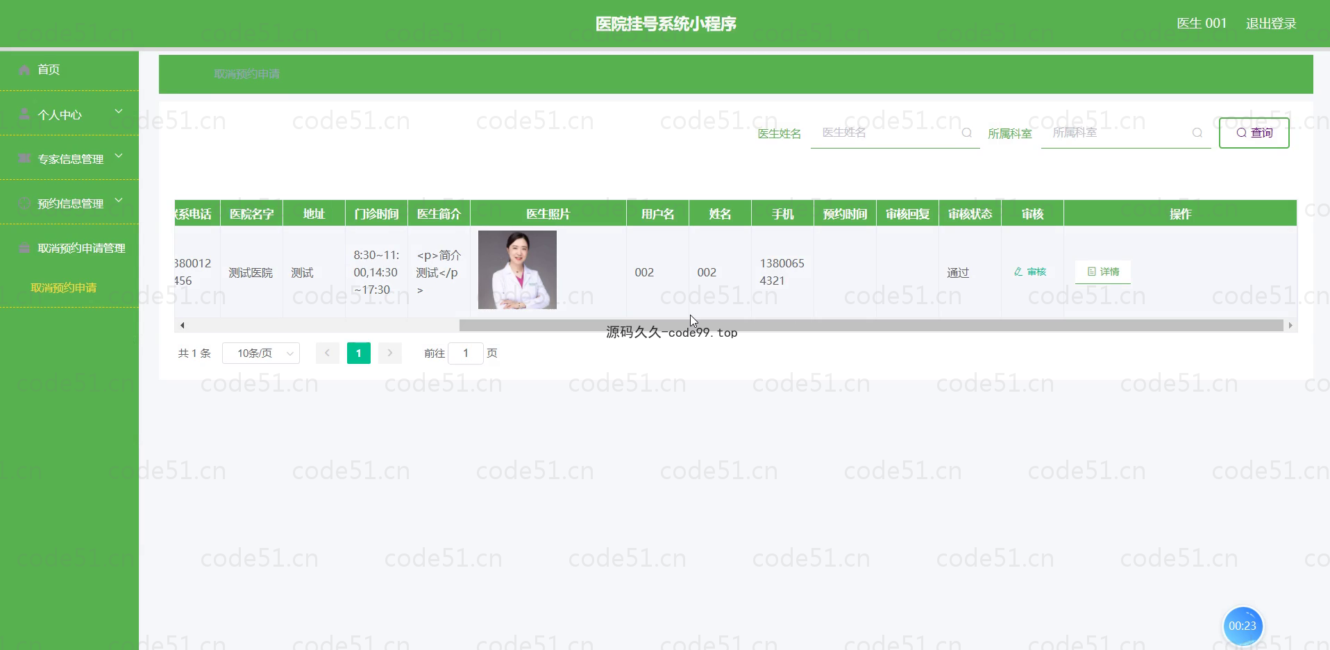Expand the 预约信息管理 menu chevron
This screenshot has width=1330, height=650.
119,201
